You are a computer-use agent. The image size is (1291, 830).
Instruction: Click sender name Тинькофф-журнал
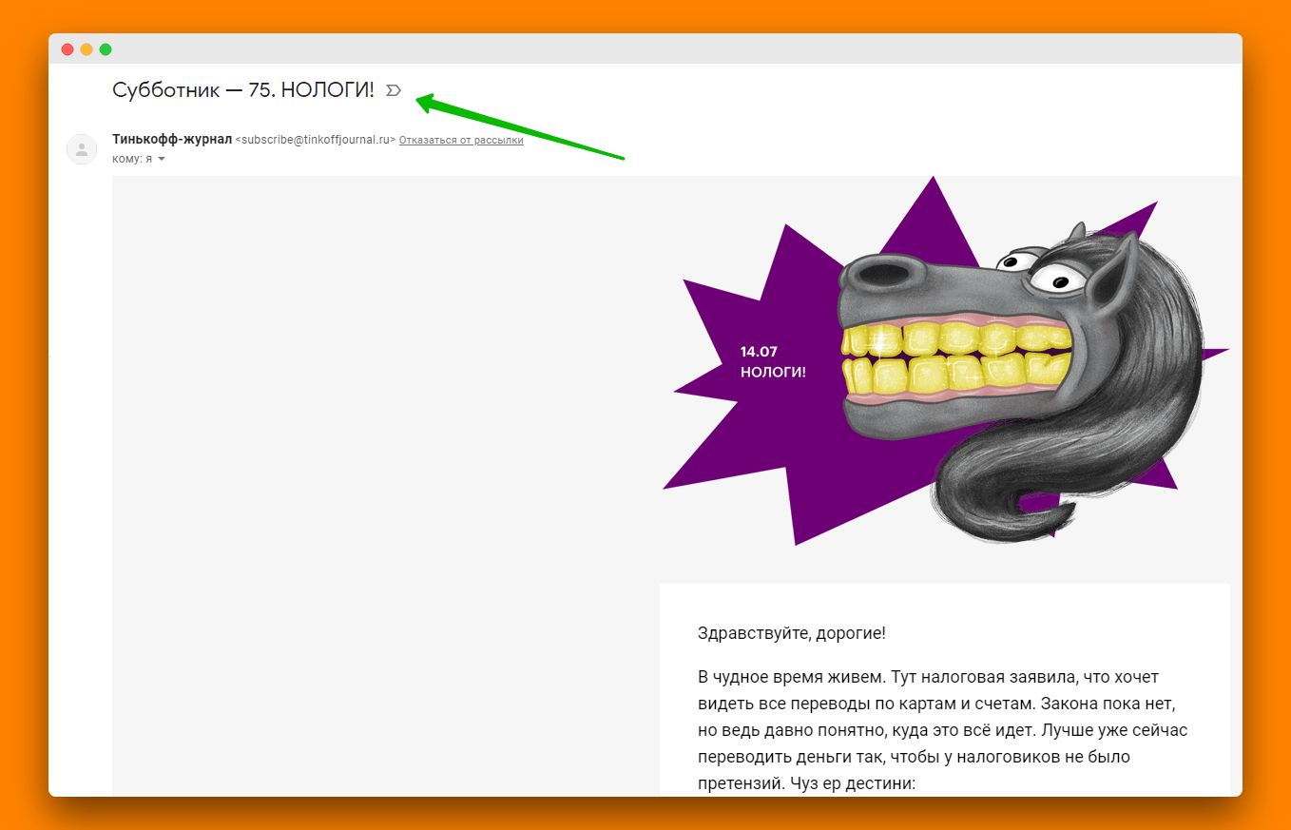pyautogui.click(x=172, y=139)
